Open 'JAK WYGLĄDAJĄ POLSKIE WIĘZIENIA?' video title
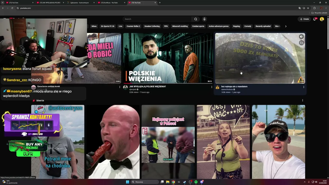The height and width of the screenshot is (185, 329). tap(148, 87)
